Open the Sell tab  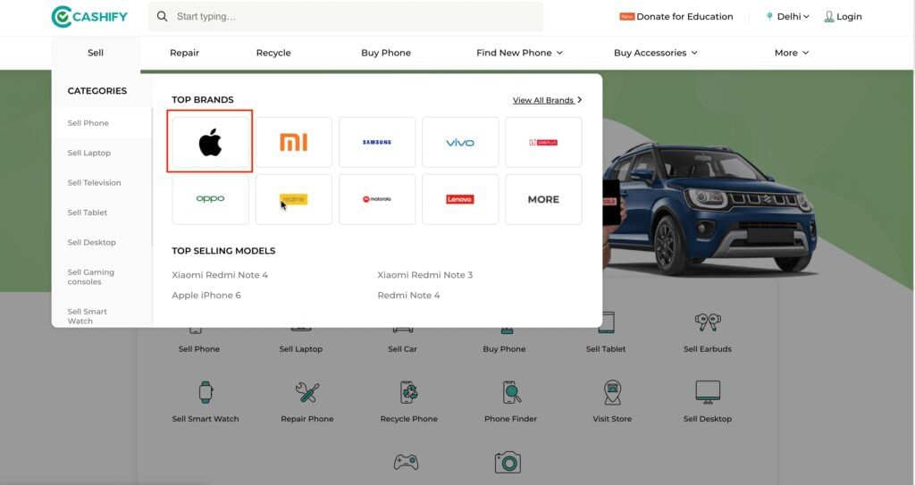coord(96,53)
